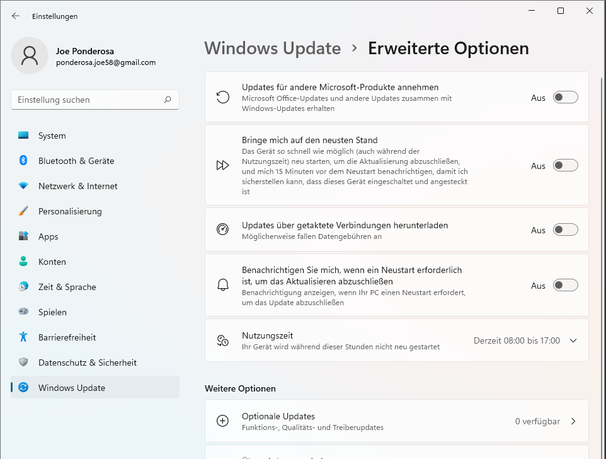Click the Netzwerk & Internet Wi-Fi icon
The image size is (606, 459).
point(23,186)
